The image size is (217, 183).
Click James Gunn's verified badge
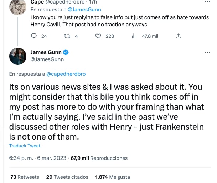[66, 52]
